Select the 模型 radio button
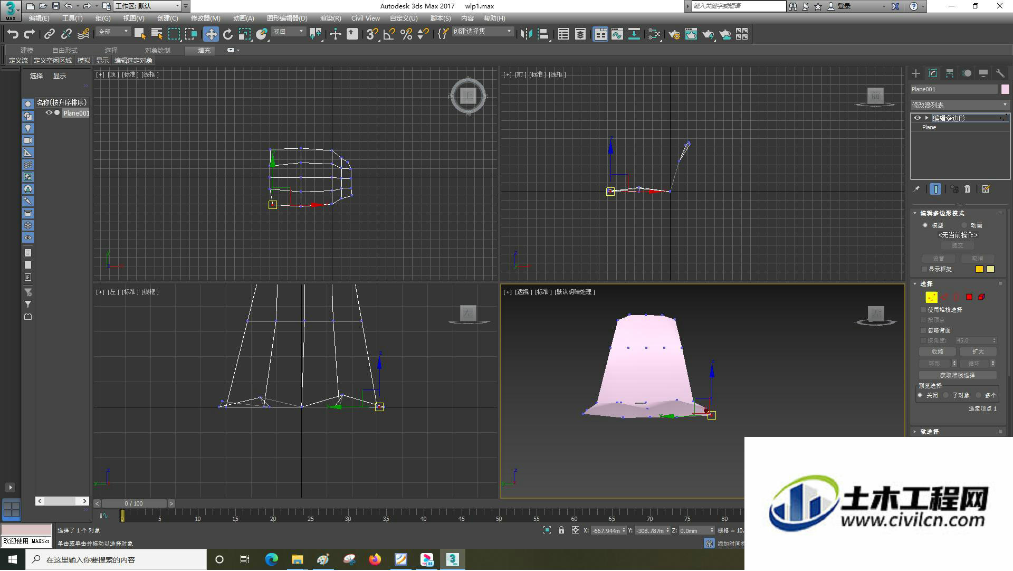 tap(925, 225)
